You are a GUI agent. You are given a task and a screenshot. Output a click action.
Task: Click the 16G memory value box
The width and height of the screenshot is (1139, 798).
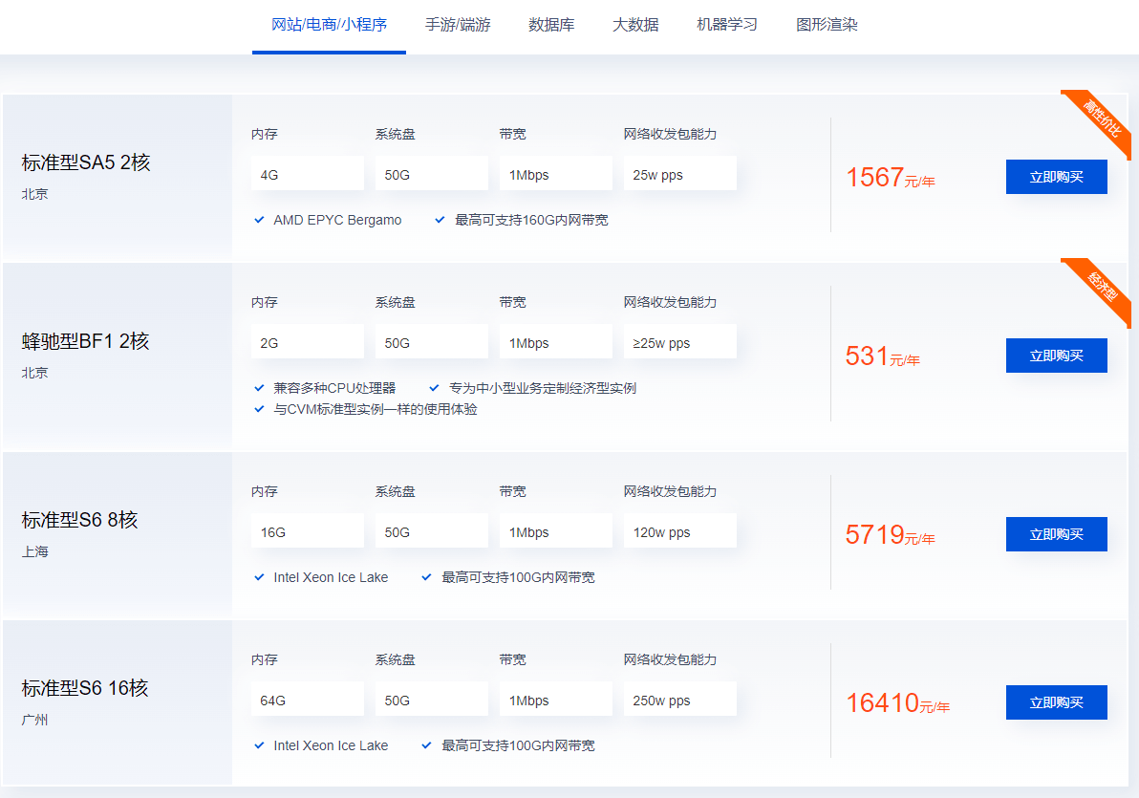tap(308, 532)
